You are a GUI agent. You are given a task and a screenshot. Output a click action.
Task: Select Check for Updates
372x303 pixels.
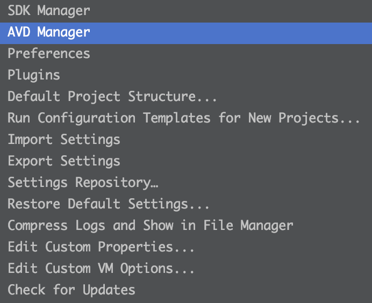(x=186, y=290)
